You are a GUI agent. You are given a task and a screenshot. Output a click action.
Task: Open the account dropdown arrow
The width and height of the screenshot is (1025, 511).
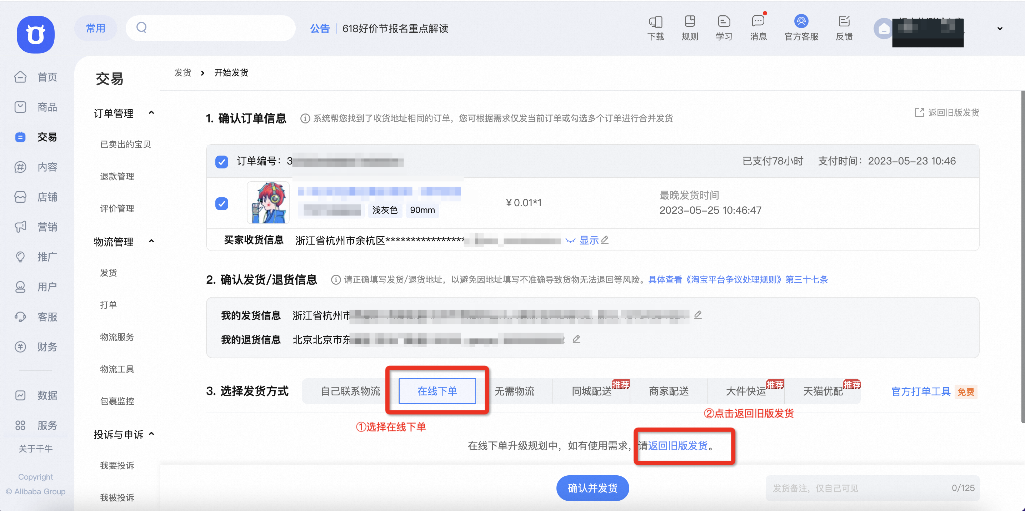click(x=1000, y=29)
